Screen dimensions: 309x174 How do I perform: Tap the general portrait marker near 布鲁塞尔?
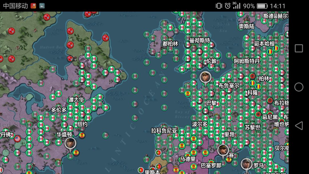point(205,77)
